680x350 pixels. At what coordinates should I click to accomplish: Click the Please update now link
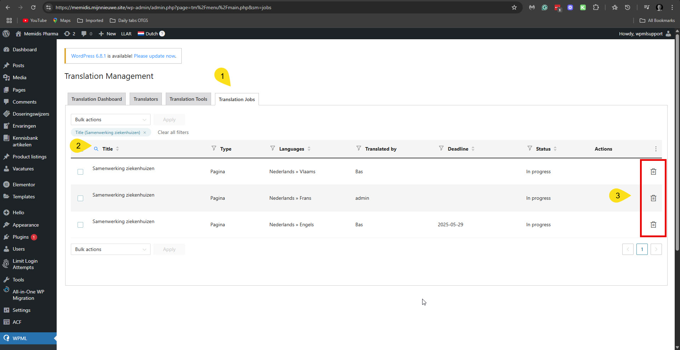(154, 56)
